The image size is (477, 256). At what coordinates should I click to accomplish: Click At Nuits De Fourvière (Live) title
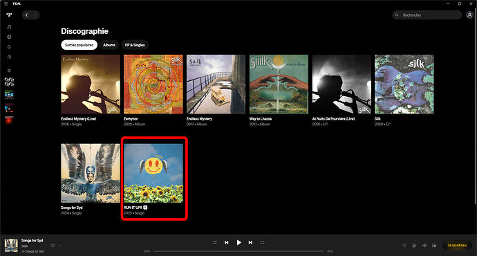(x=333, y=119)
